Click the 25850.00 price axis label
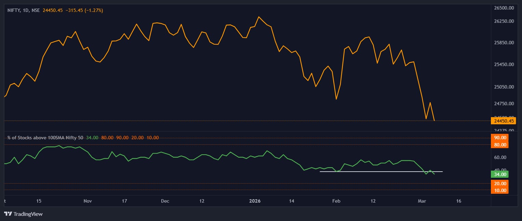Screen dimensions: 522x221 coord(504,43)
